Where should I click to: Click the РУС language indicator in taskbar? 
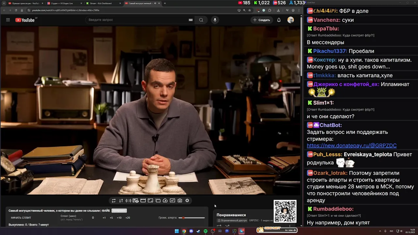392,231
